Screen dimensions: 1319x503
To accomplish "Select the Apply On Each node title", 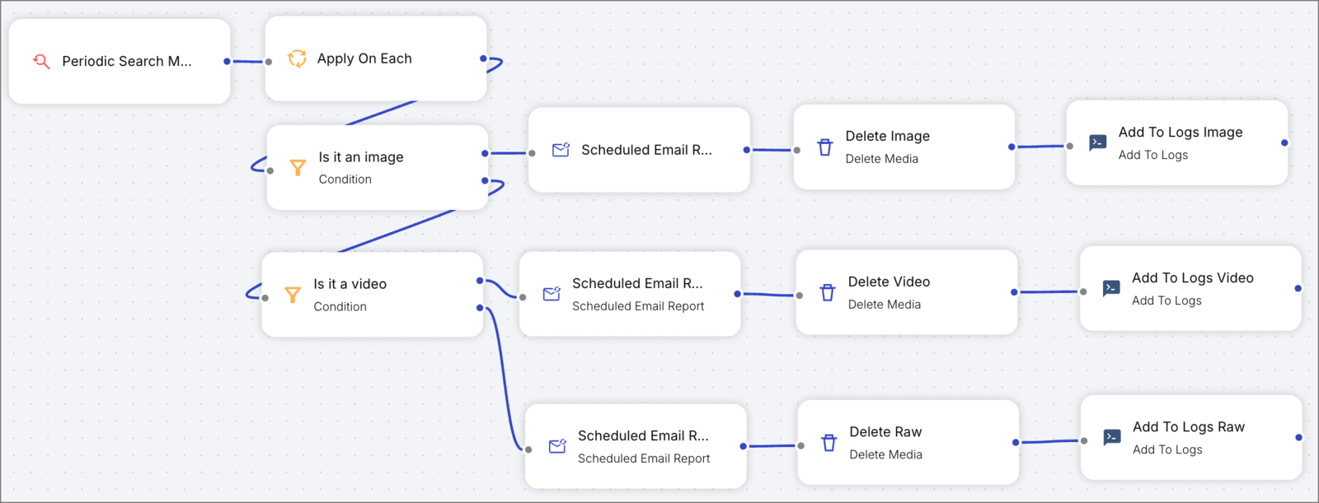I will (x=364, y=58).
